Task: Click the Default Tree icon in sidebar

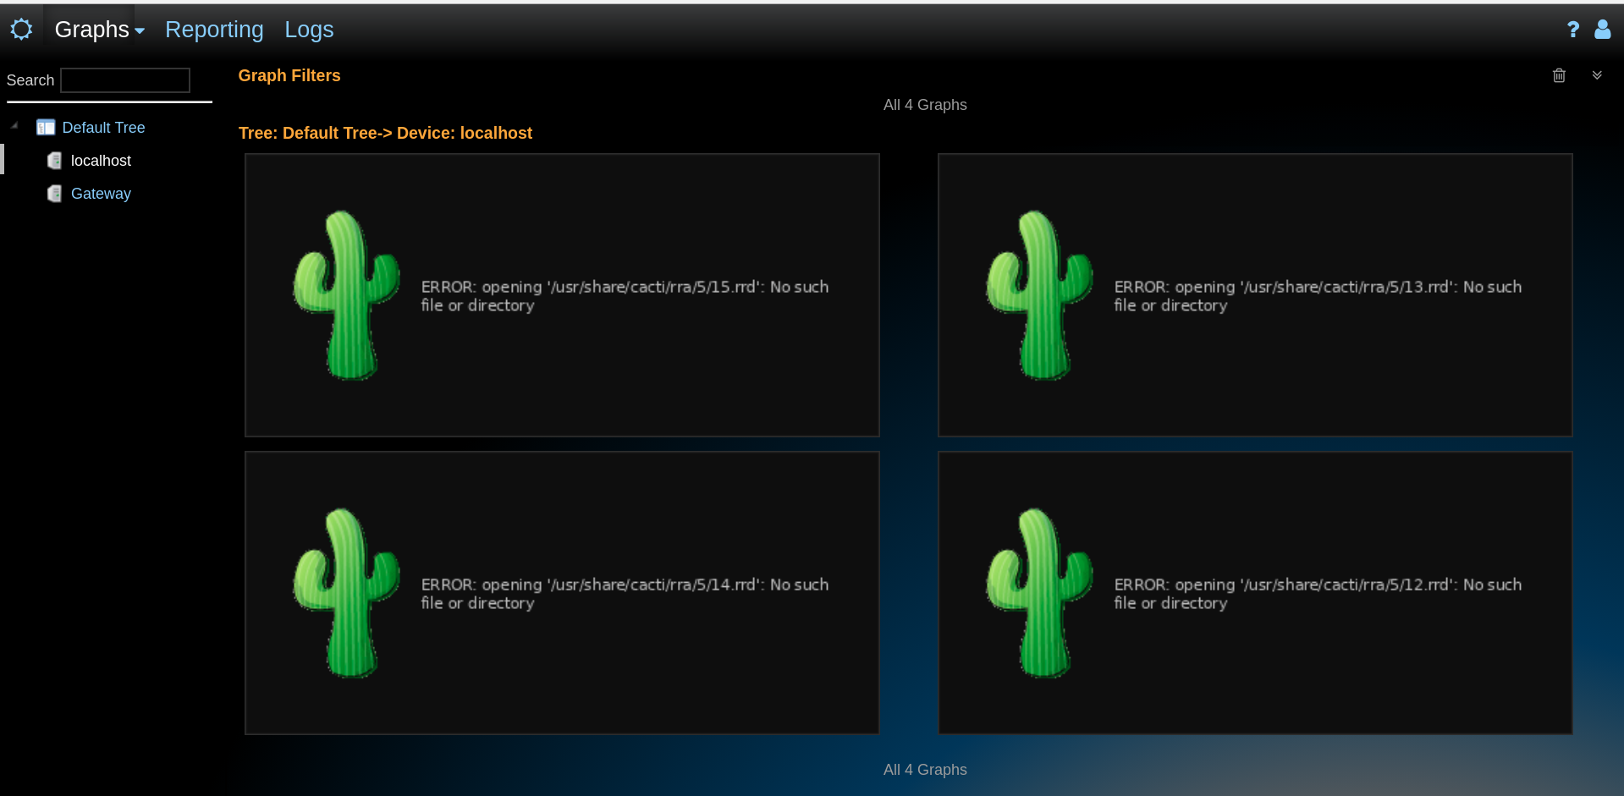Action: [46, 127]
